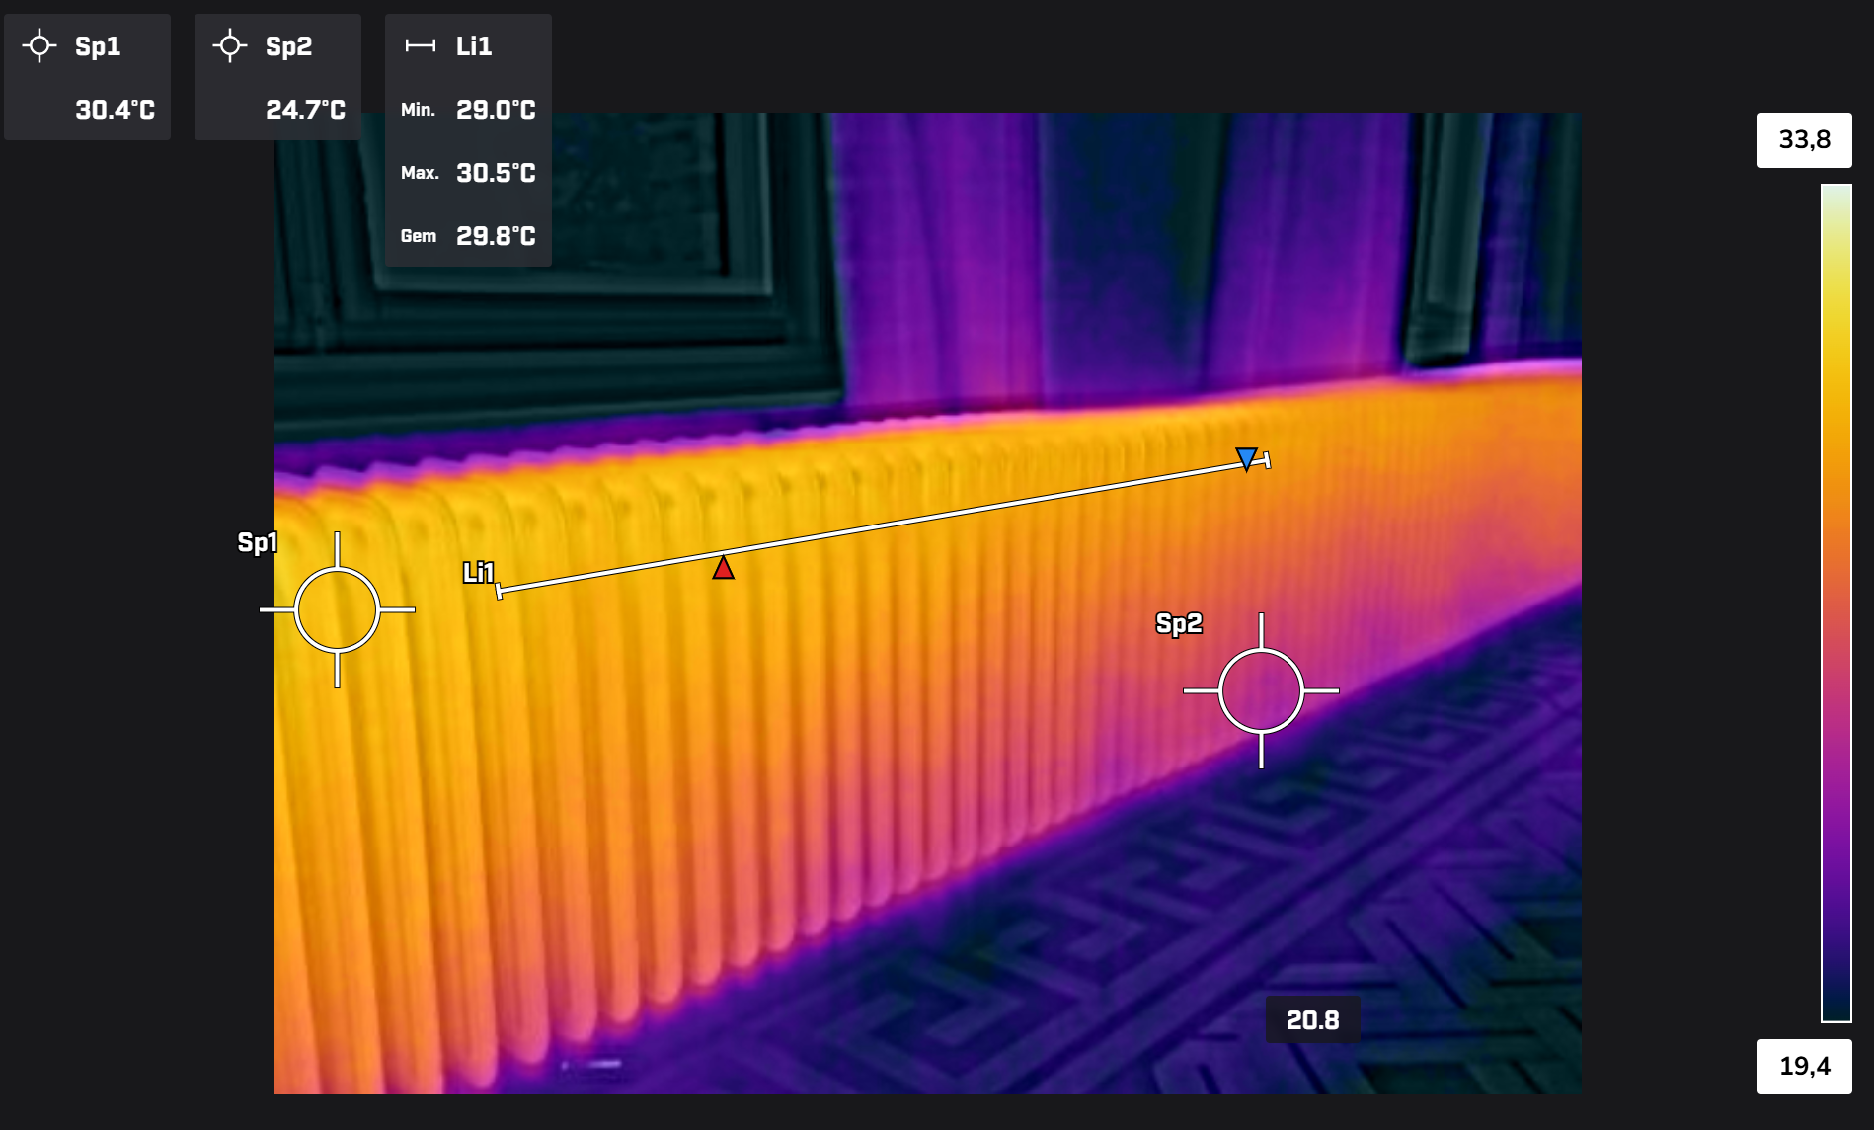Screen dimensions: 1874x1130
Task: Click the blue minimum triangle on line Li1
Action: tap(1246, 459)
